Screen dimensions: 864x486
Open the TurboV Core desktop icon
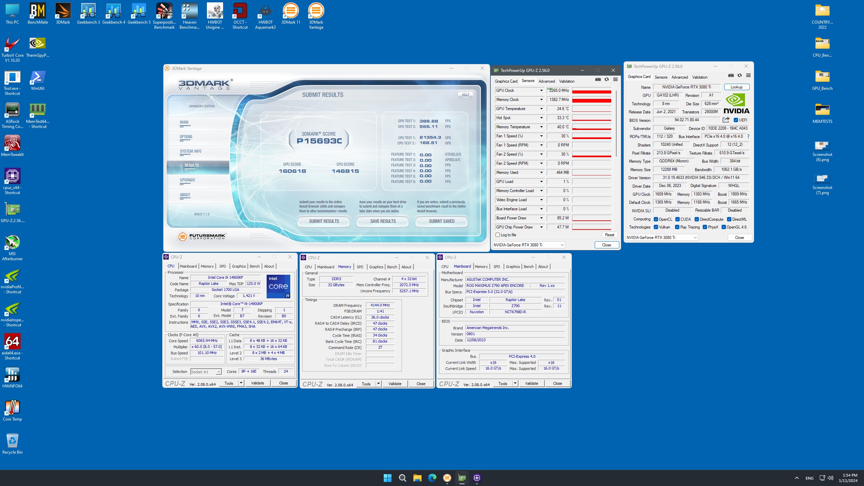(12, 50)
